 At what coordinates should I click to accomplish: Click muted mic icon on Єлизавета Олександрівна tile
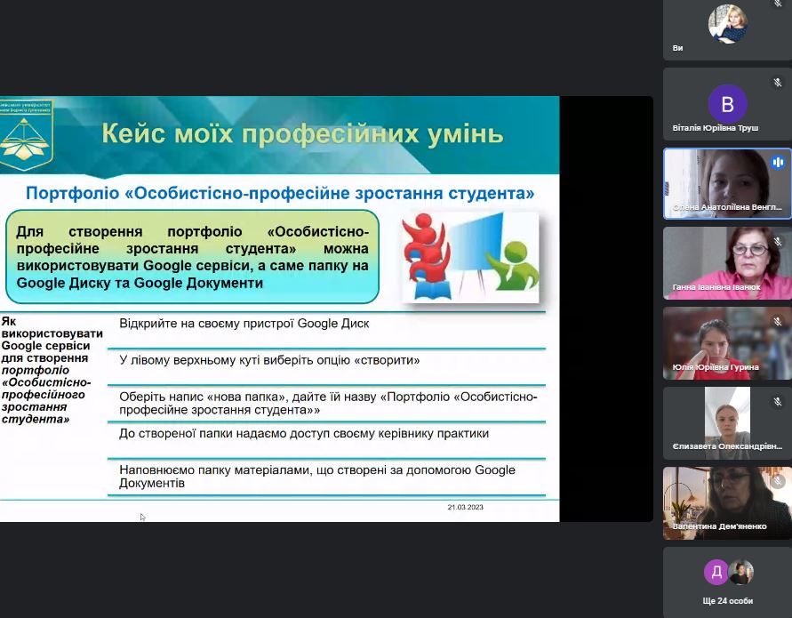point(778,402)
